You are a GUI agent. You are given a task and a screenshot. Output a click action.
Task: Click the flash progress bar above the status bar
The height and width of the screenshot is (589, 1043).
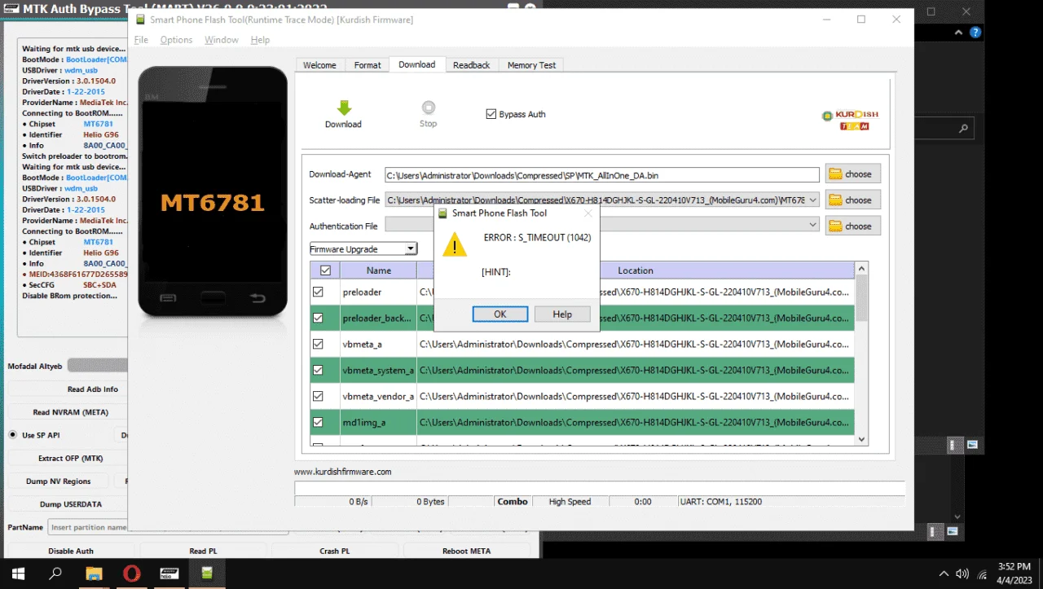(600, 488)
